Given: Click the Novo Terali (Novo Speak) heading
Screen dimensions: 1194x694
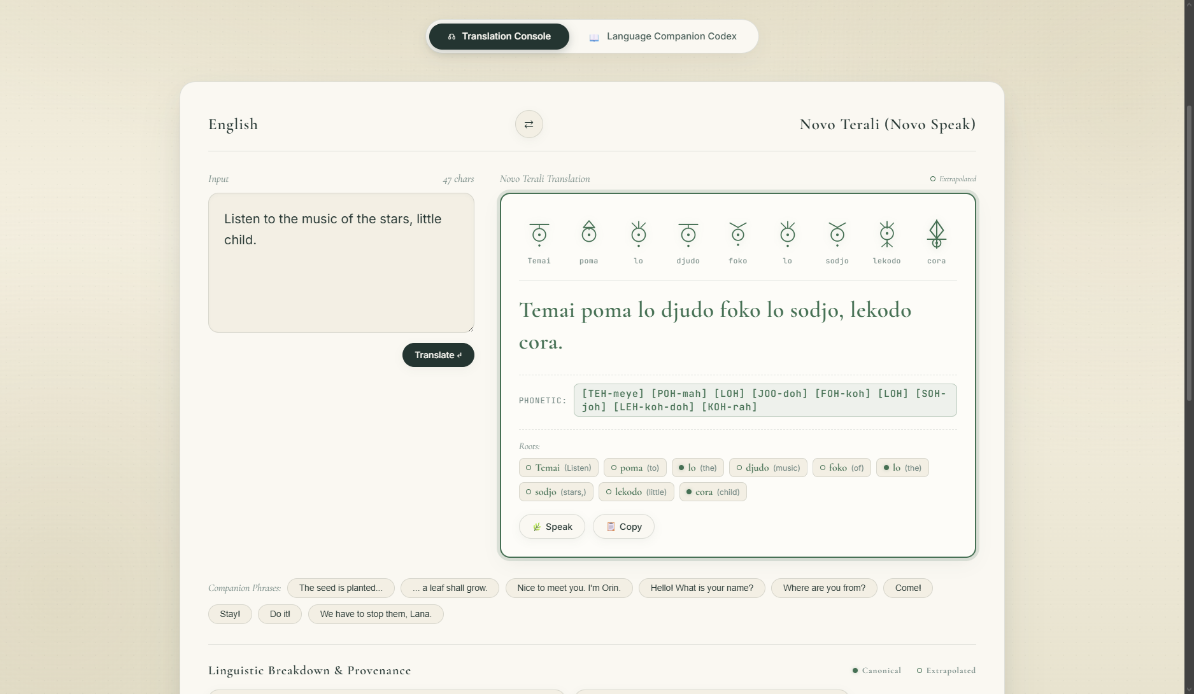Looking at the screenshot, I should 888,125.
